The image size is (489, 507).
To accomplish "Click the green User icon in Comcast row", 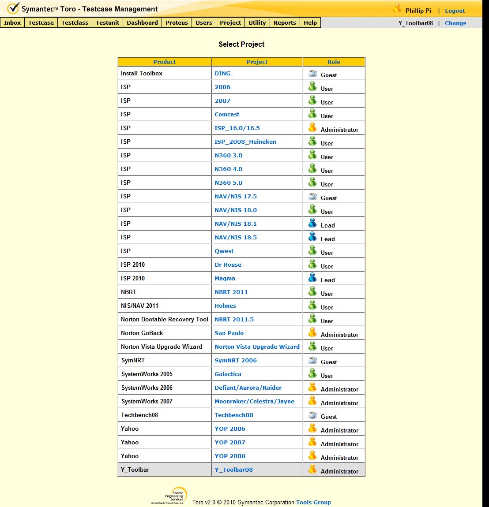I will click(x=312, y=113).
